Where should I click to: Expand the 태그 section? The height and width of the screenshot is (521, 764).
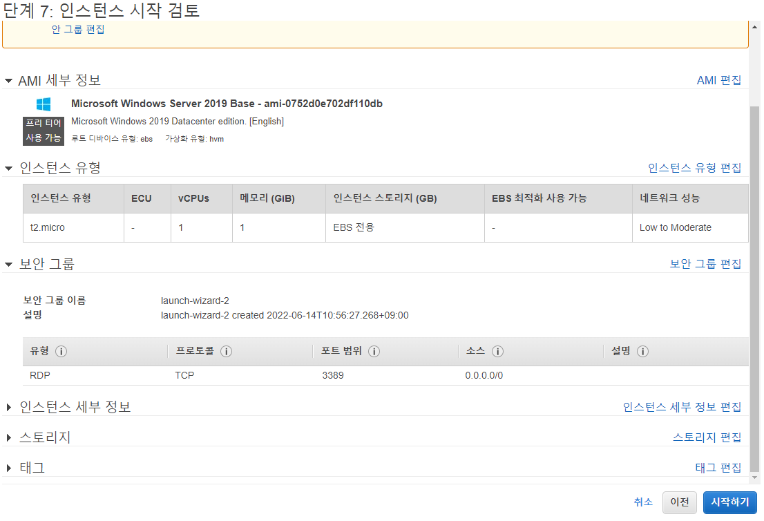tap(8, 468)
